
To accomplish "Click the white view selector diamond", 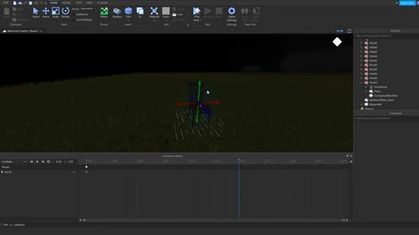I will coord(337,42).
